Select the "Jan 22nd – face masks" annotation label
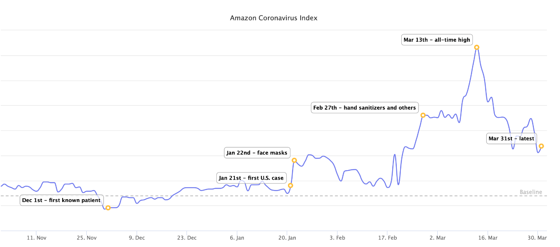The width and height of the screenshot is (560, 247). (257, 153)
